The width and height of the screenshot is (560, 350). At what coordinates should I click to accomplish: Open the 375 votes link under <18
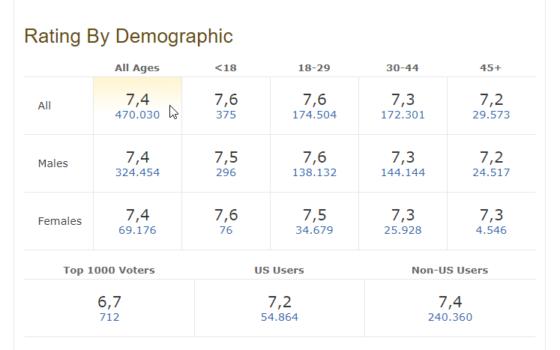[226, 115]
